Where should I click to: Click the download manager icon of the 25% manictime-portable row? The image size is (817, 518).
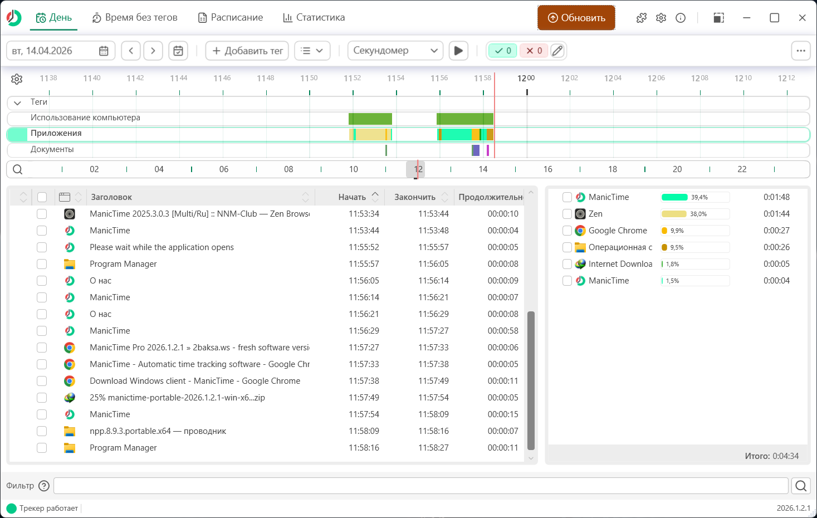tap(70, 398)
